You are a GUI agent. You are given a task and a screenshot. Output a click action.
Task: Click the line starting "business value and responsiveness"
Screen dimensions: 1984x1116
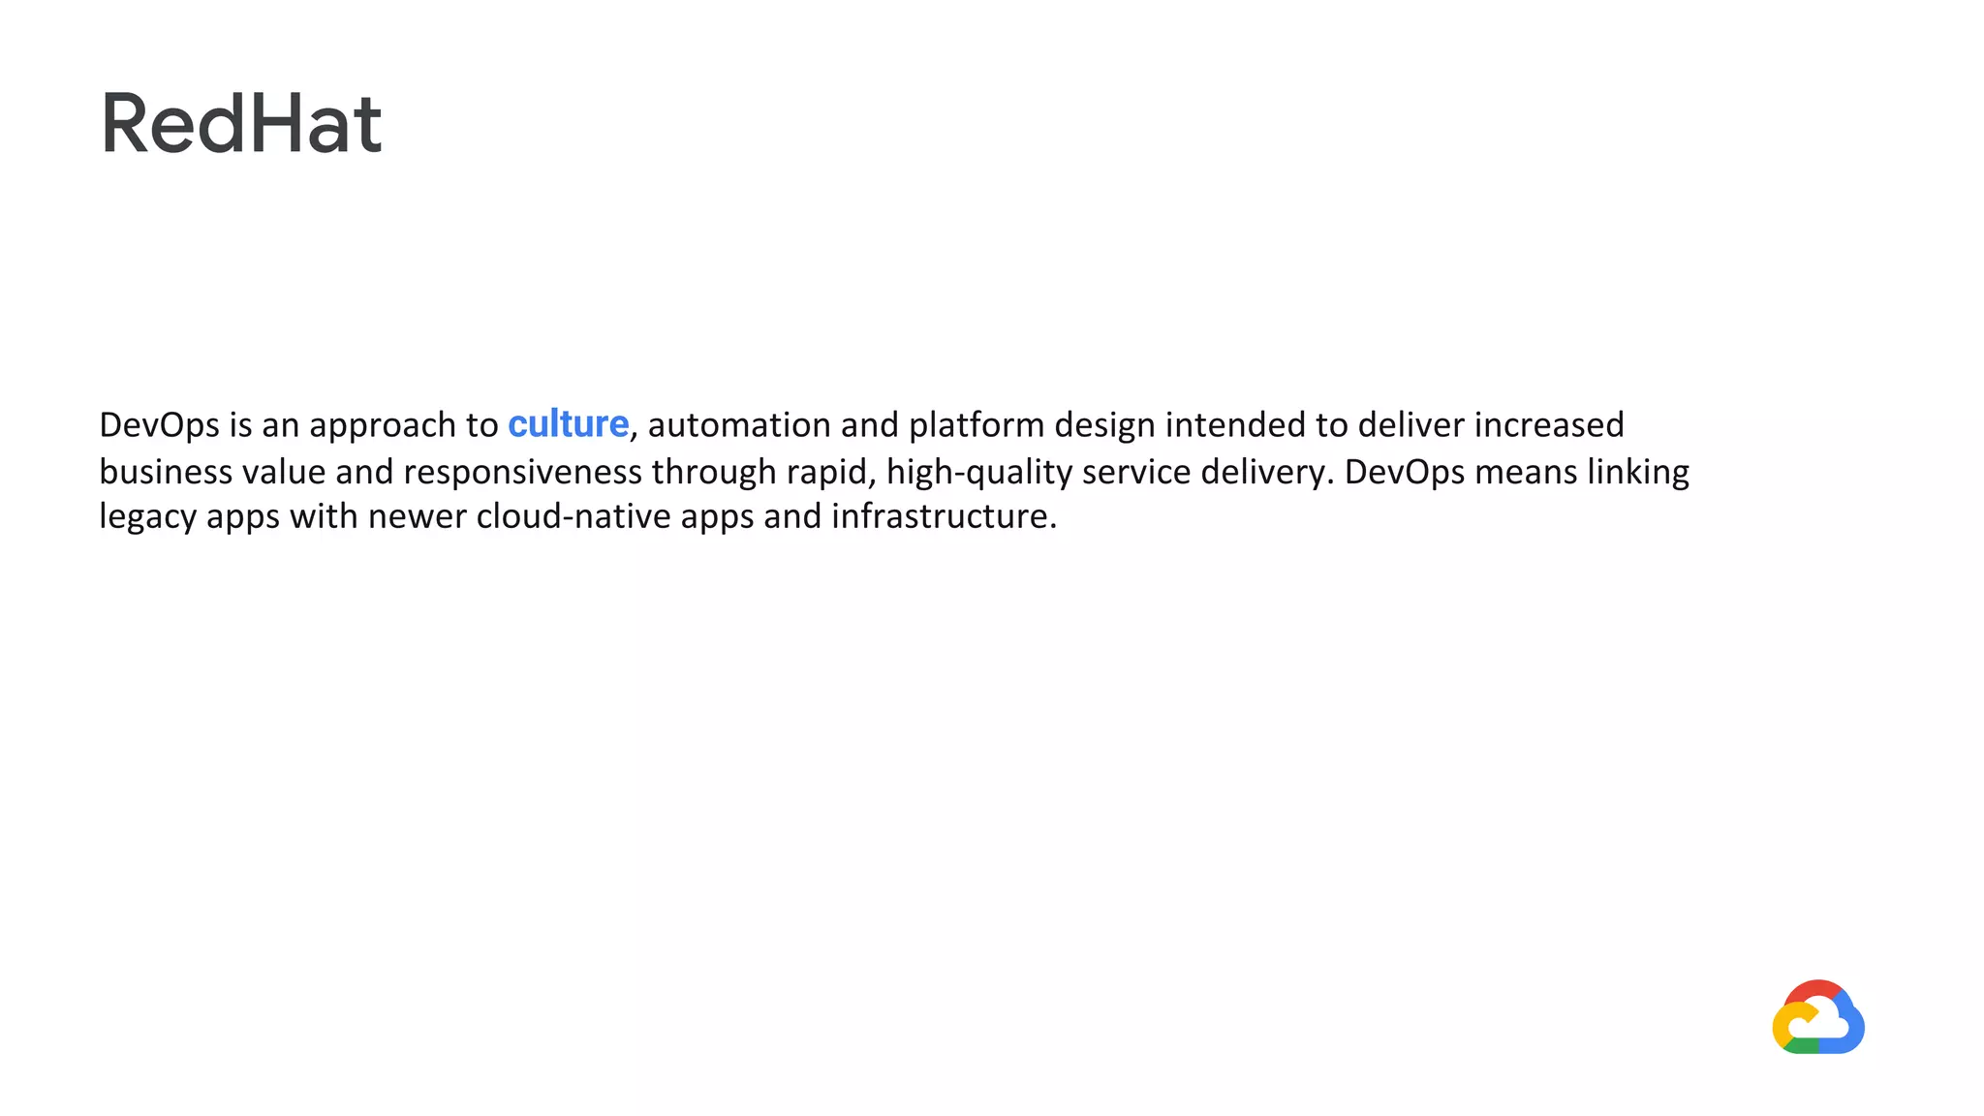(894, 472)
